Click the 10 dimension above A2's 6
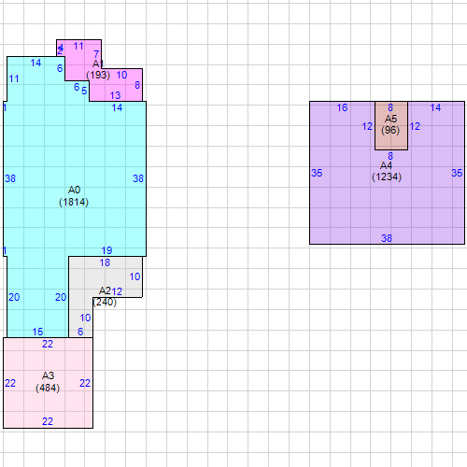The image size is (467, 467). coord(85,318)
